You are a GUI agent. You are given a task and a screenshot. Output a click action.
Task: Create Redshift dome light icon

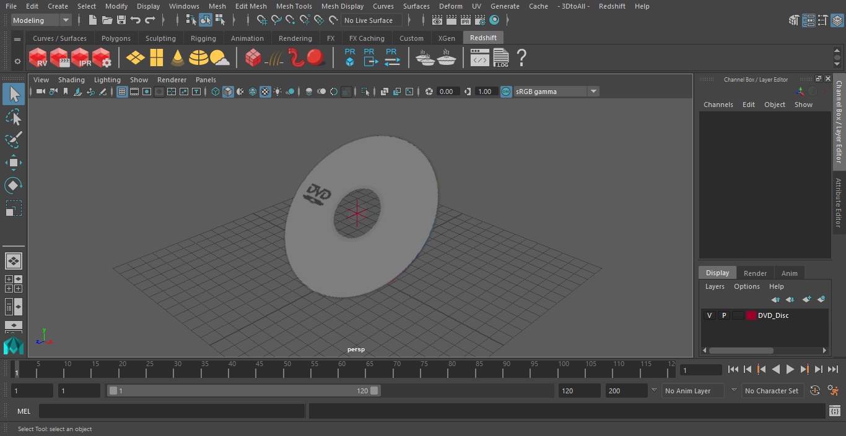tap(198, 58)
